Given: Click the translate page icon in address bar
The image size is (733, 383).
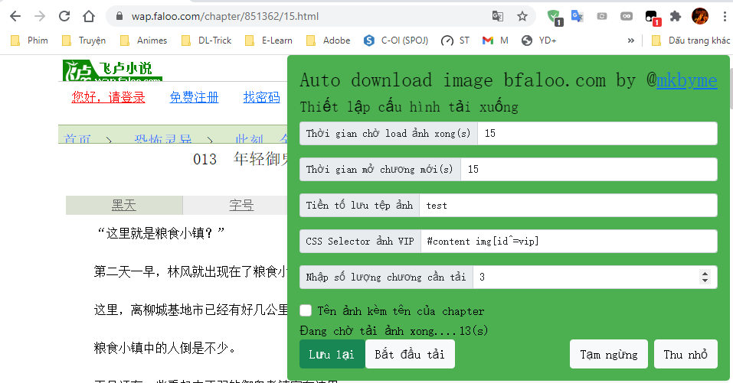Looking at the screenshot, I should pyautogui.click(x=498, y=16).
